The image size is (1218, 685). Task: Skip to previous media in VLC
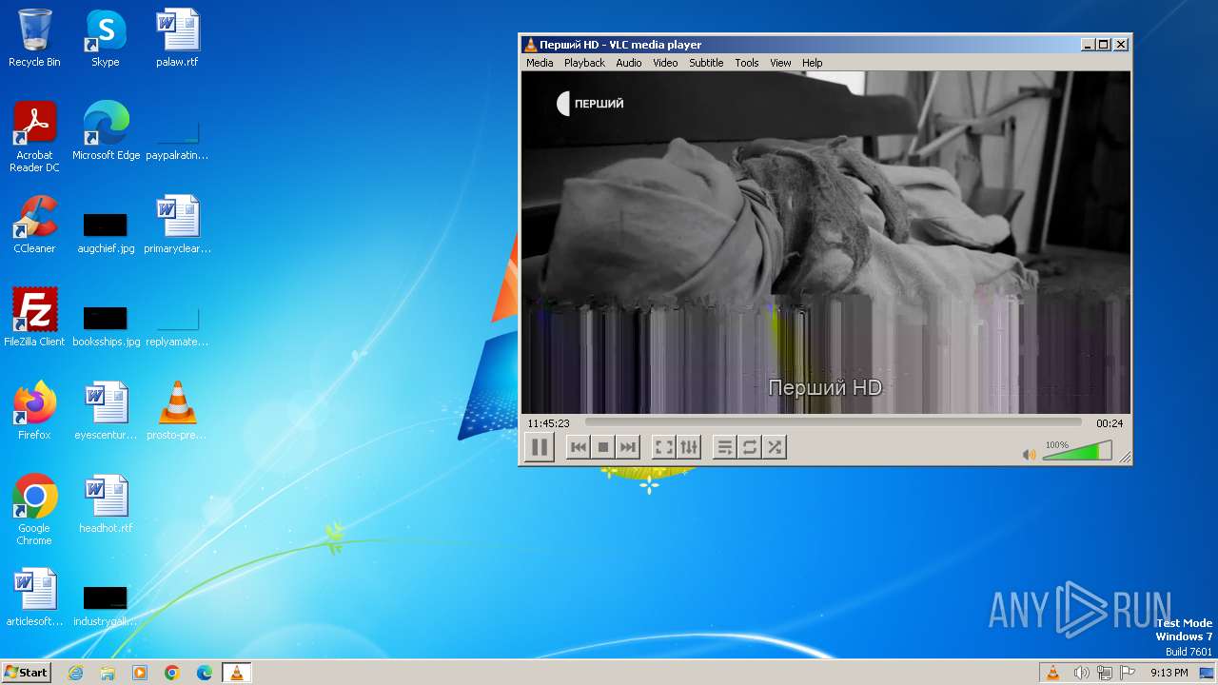[x=578, y=447]
